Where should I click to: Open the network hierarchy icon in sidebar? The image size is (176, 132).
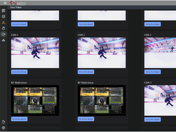point(4,40)
